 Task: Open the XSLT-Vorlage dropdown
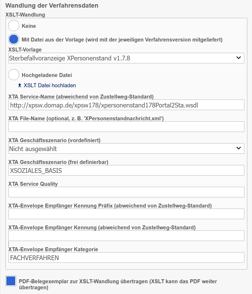(126, 58)
